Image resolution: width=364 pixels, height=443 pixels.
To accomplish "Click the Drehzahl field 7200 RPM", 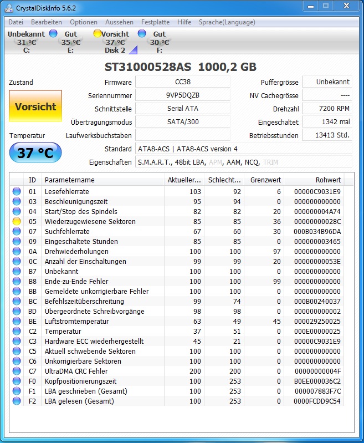I will (327, 109).
